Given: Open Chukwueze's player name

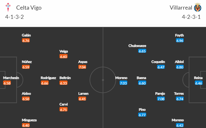Looking at the screenshot, I should click(x=137, y=46).
